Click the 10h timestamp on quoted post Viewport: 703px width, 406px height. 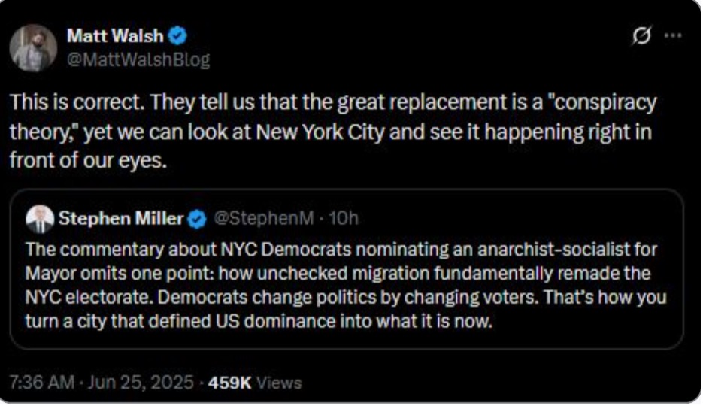pos(344,219)
